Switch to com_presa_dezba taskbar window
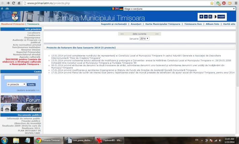239x144 pixels. pos(79,140)
